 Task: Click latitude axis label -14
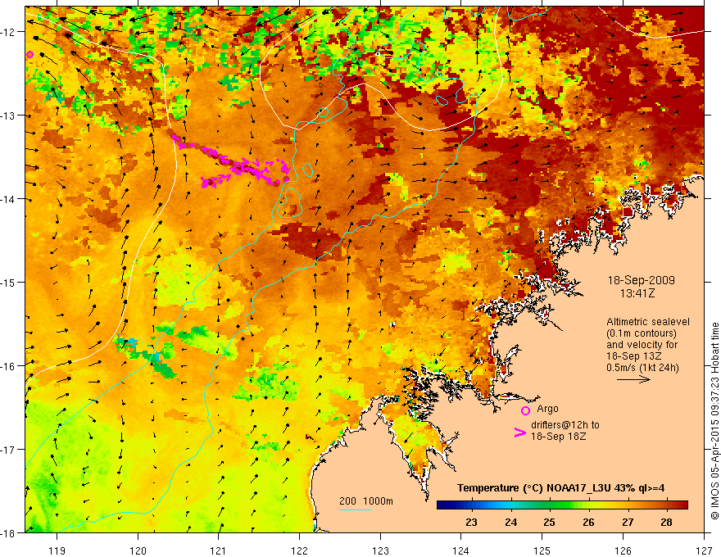[x=8, y=199]
